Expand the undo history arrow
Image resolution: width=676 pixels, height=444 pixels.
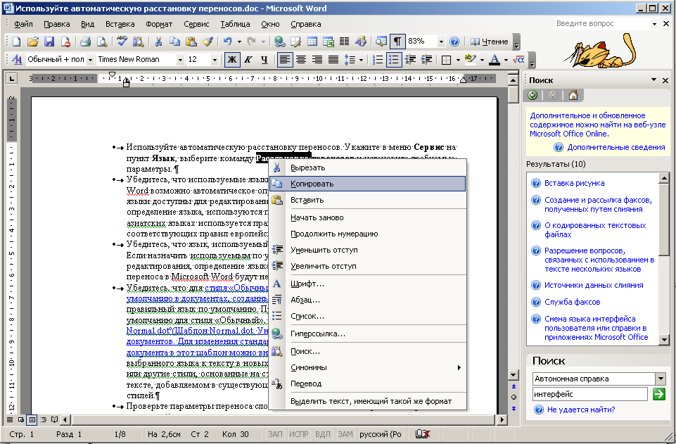[x=239, y=42]
